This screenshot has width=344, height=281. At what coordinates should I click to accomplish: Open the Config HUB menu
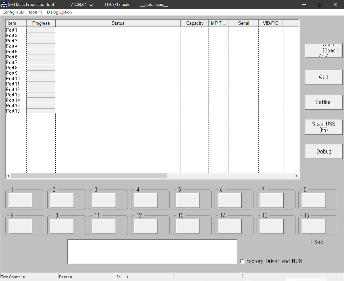pos(13,12)
